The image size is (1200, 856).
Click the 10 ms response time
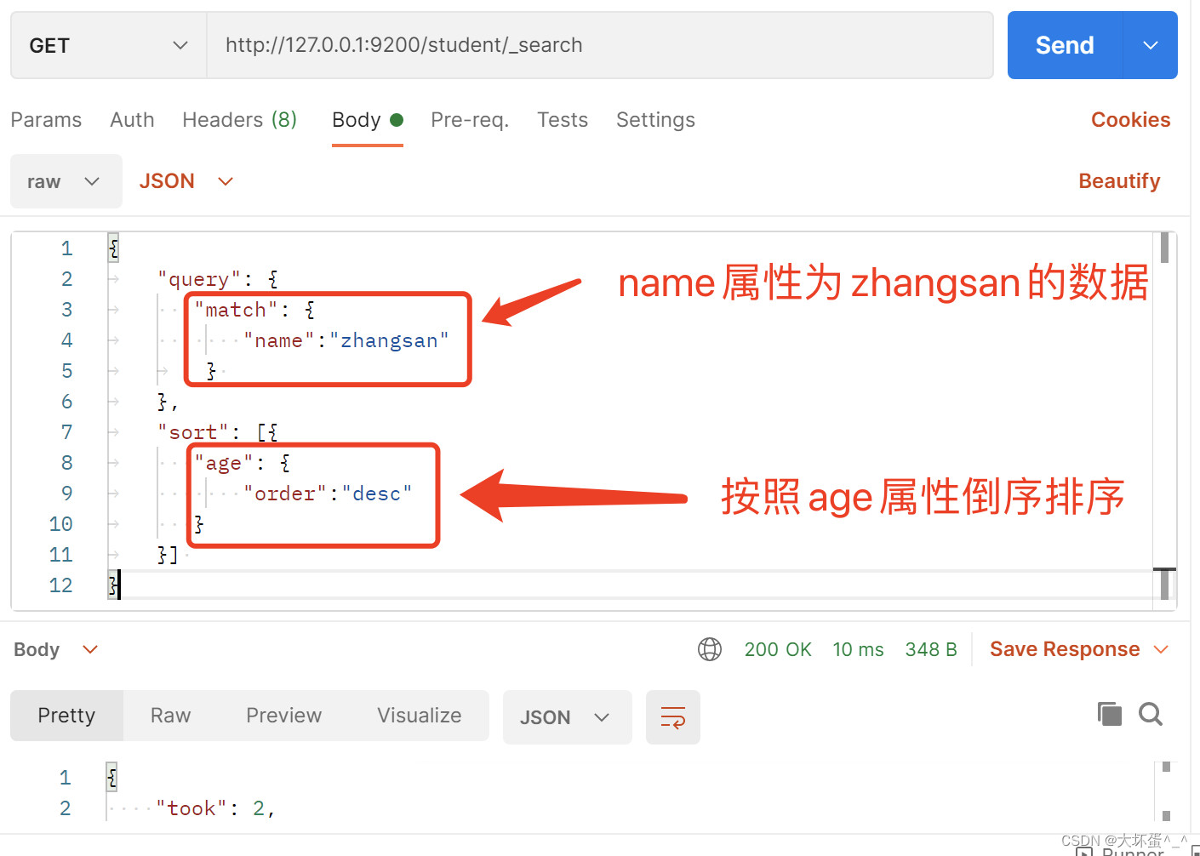pos(858,649)
